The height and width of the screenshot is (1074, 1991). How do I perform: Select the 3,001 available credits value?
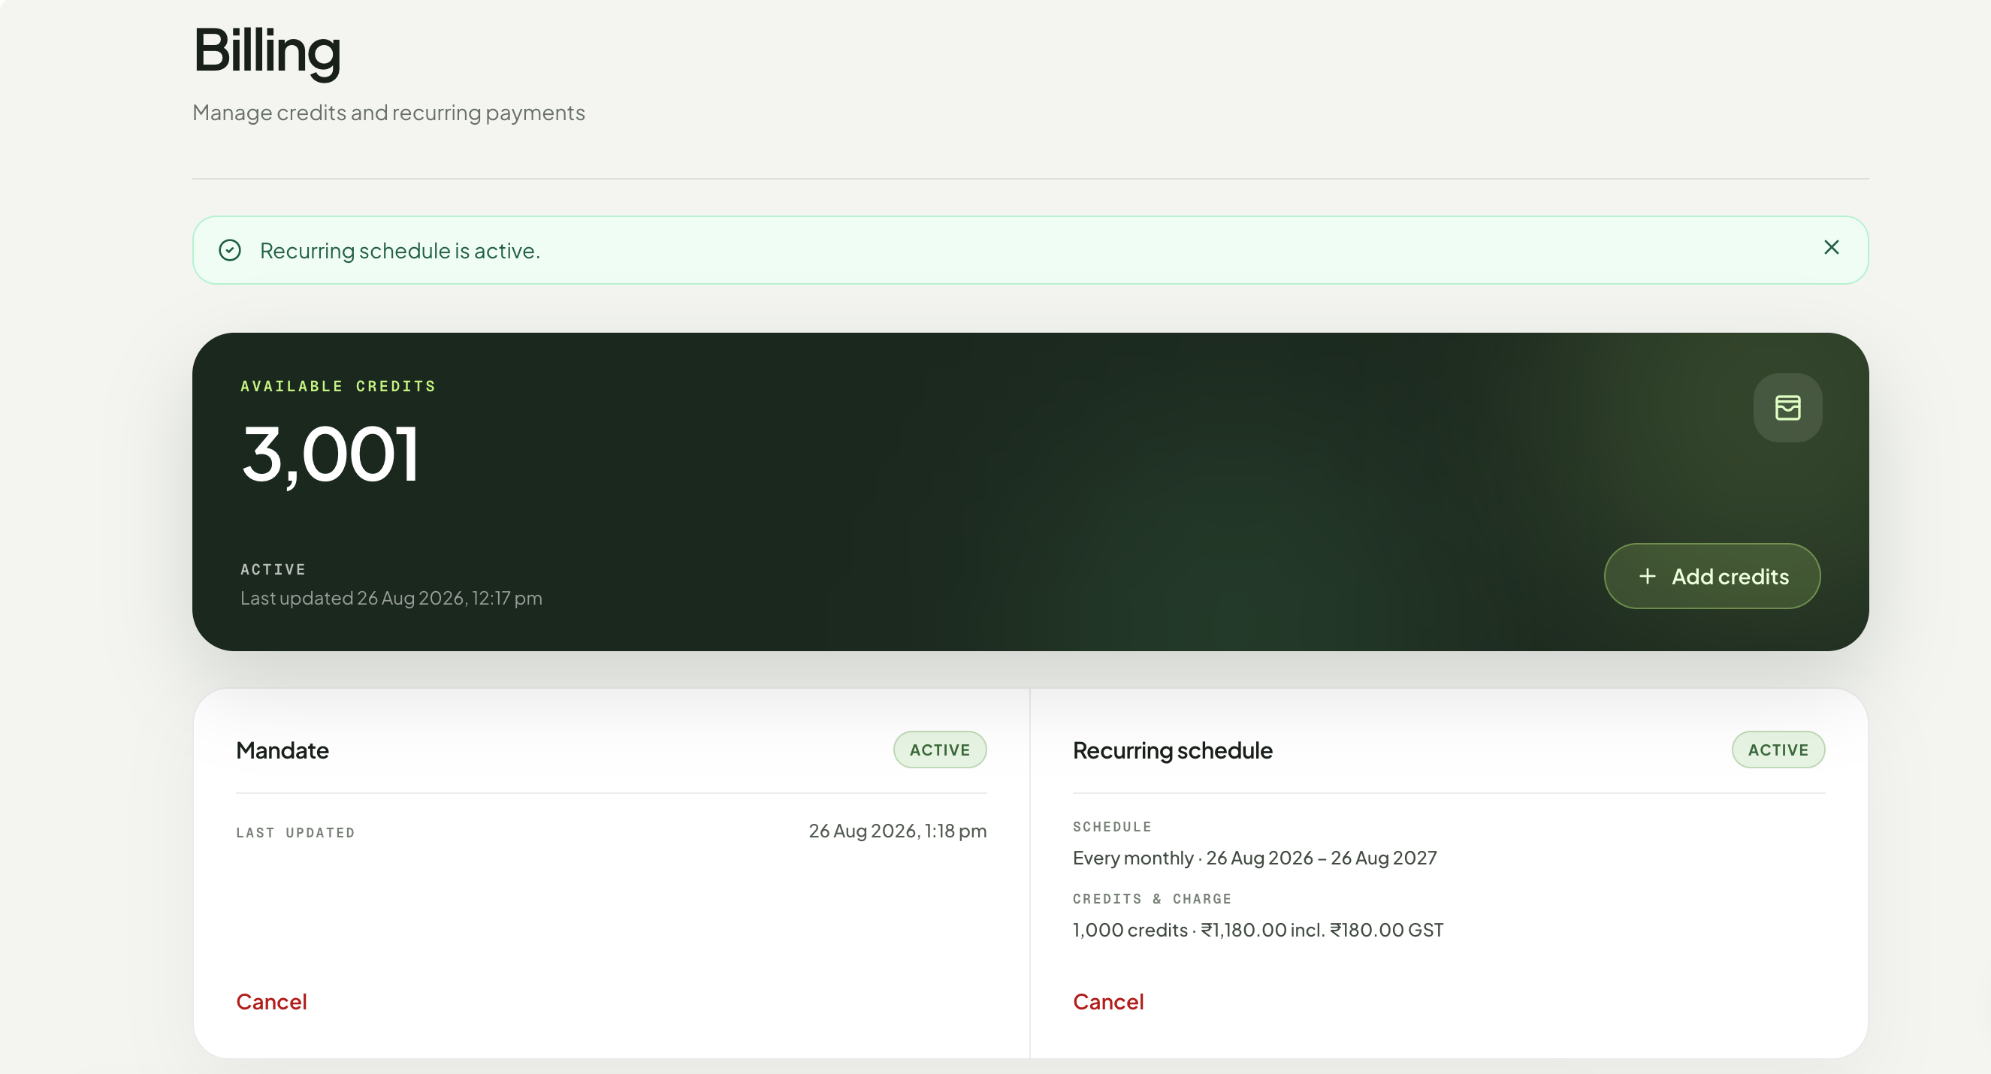click(330, 454)
